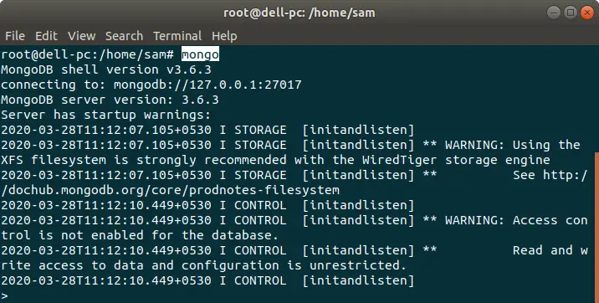Screen dimensions: 599x303
Task: Click the WiredTiger storage engine text
Action: point(456,160)
